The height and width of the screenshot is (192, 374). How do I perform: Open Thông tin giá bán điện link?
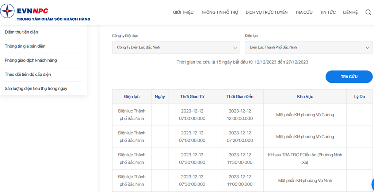click(25, 46)
